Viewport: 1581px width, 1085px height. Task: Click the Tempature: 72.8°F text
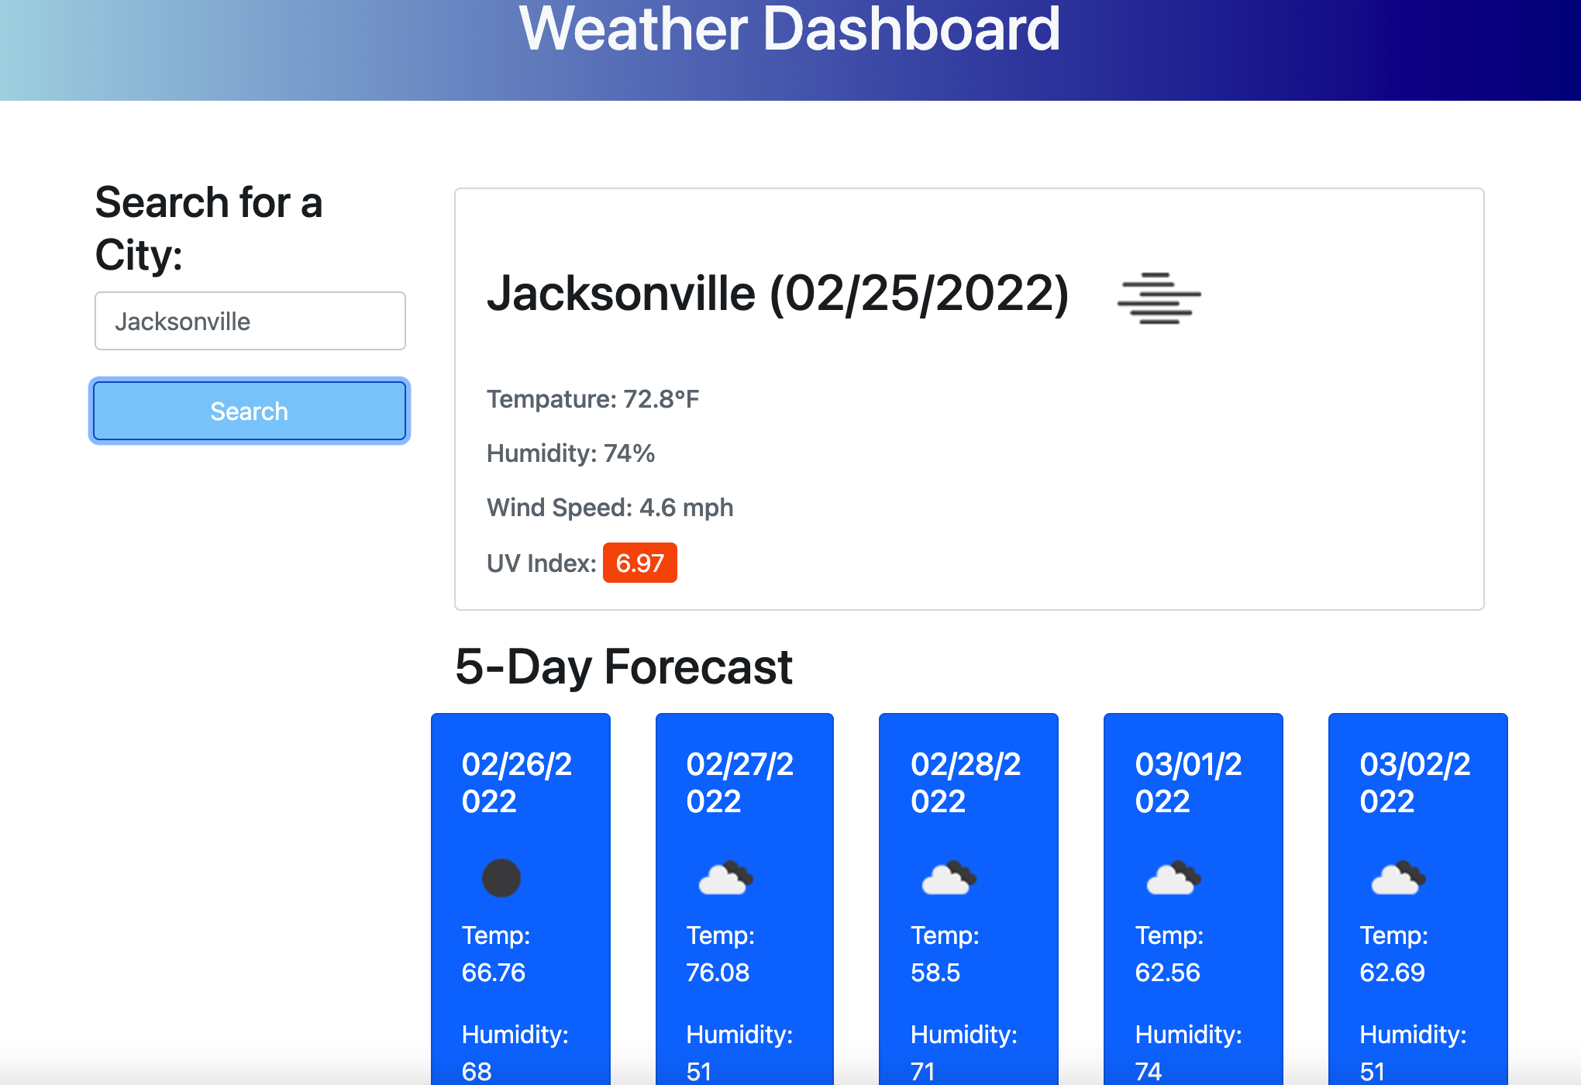pos(592,399)
